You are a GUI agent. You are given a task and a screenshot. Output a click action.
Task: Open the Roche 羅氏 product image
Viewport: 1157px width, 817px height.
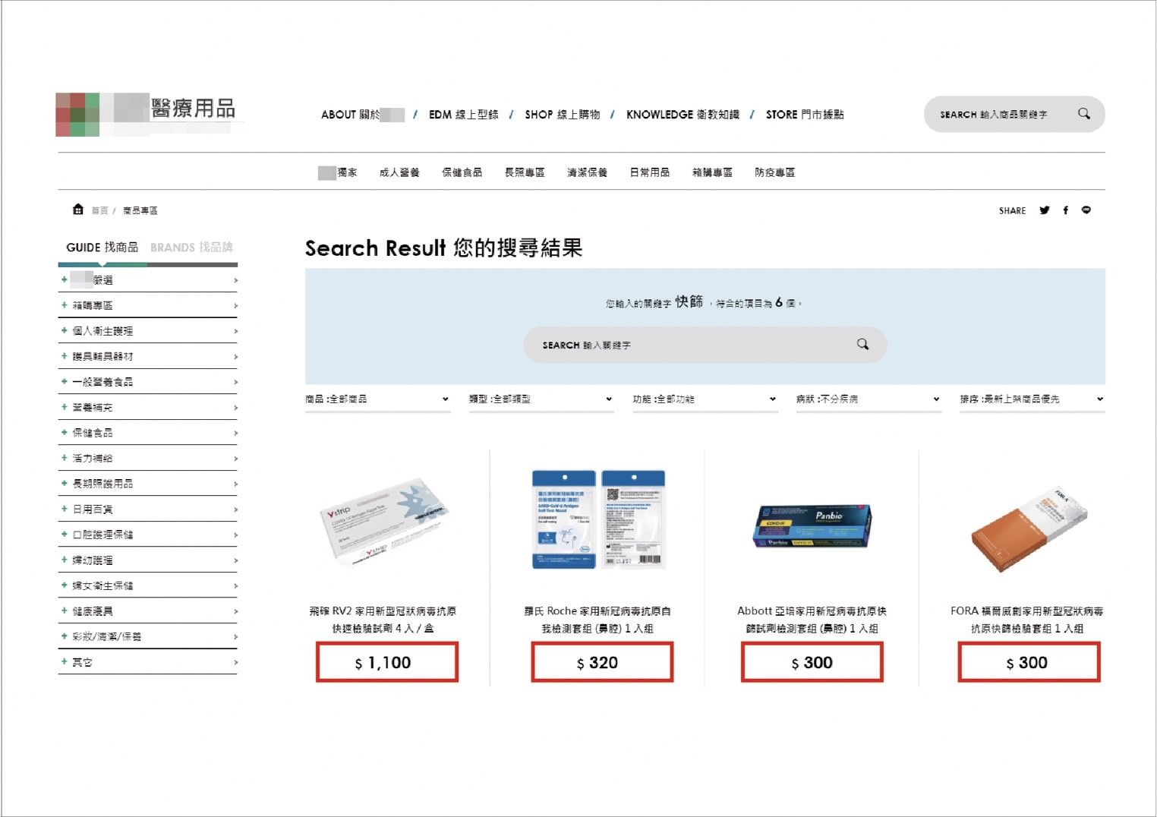click(x=598, y=519)
